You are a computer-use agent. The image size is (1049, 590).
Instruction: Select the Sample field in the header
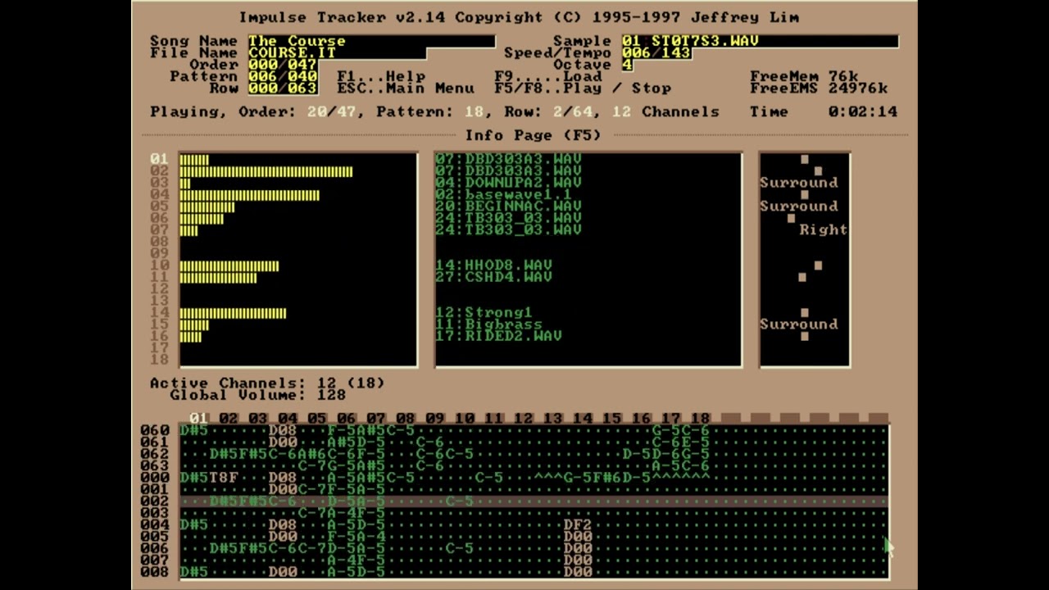tap(760, 41)
